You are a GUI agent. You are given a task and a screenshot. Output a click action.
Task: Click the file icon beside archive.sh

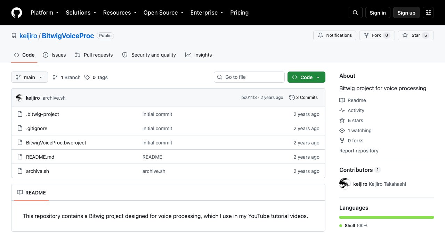coord(20,171)
